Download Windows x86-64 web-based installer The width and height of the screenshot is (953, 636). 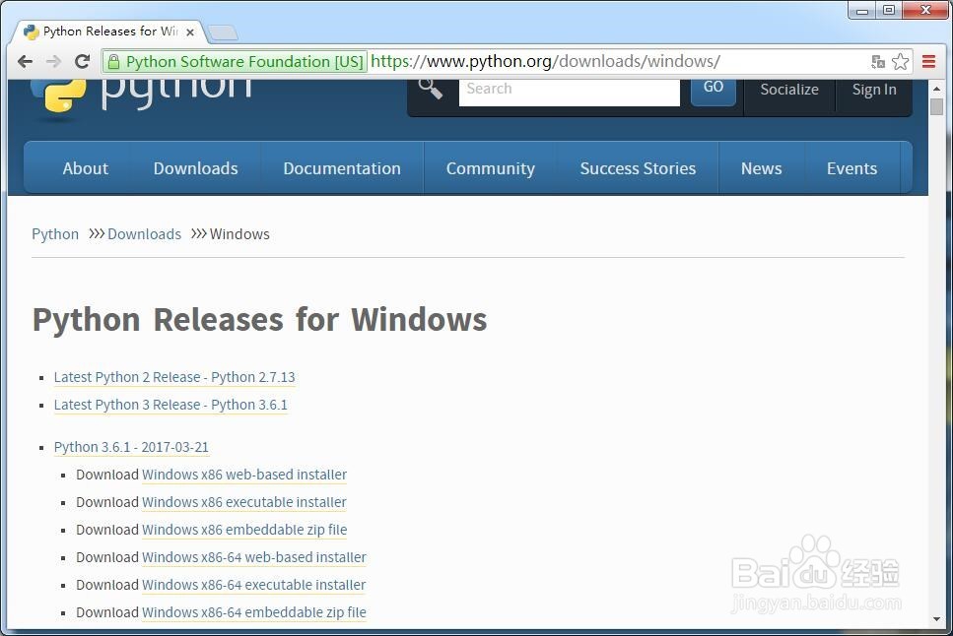coord(254,557)
